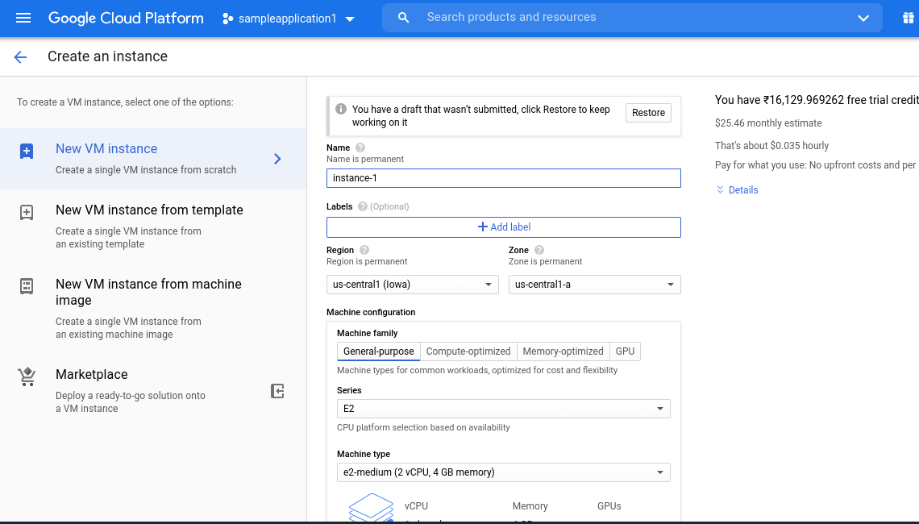Viewport: 919px width, 524px height.
Task: Expand the Series E2 dropdown
Action: pyautogui.click(x=503, y=409)
